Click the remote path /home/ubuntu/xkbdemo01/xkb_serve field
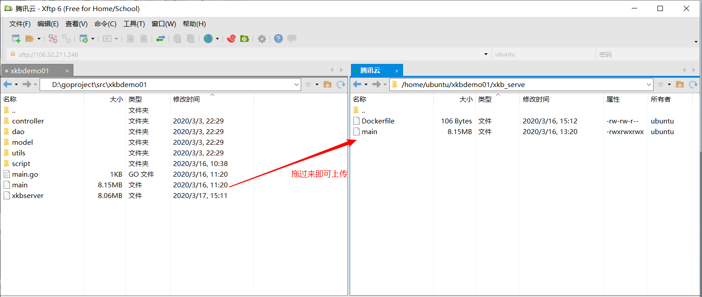Viewport: 702px width, 297px height. point(521,84)
